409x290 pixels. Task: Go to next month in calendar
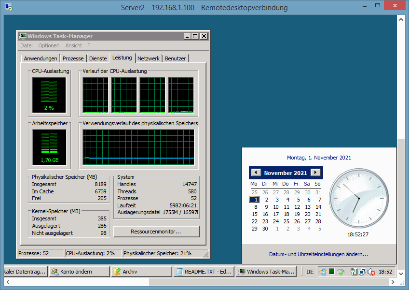pos(315,173)
